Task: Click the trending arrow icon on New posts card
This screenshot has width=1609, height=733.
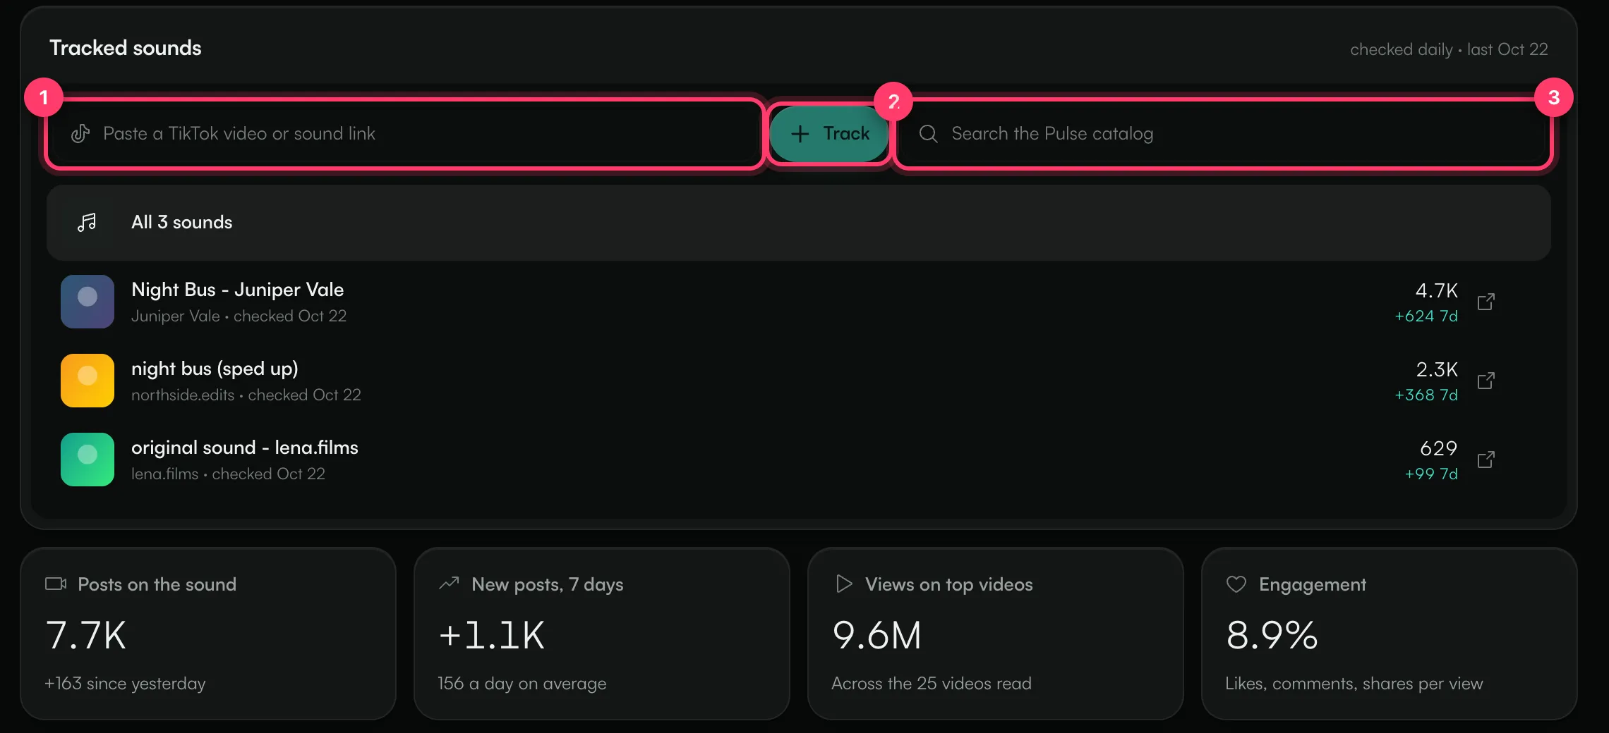Action: 449,584
